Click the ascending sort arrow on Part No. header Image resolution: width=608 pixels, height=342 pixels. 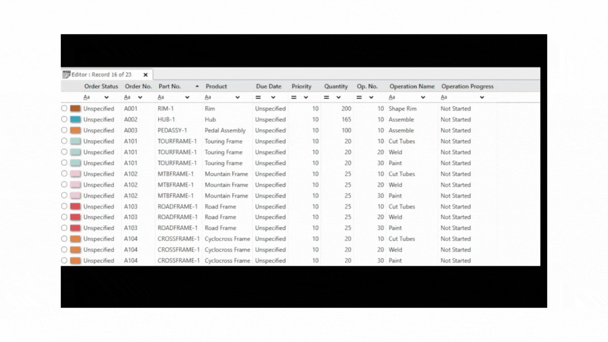(196, 86)
